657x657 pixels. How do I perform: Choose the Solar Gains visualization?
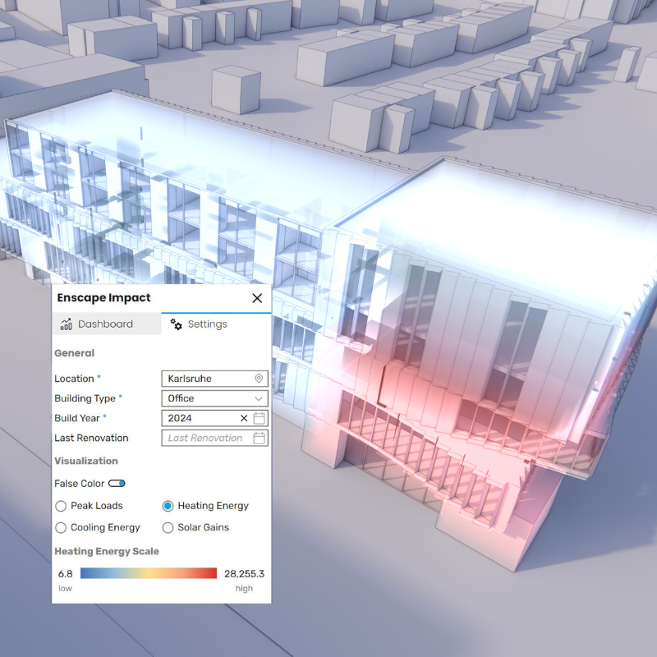[x=168, y=527]
